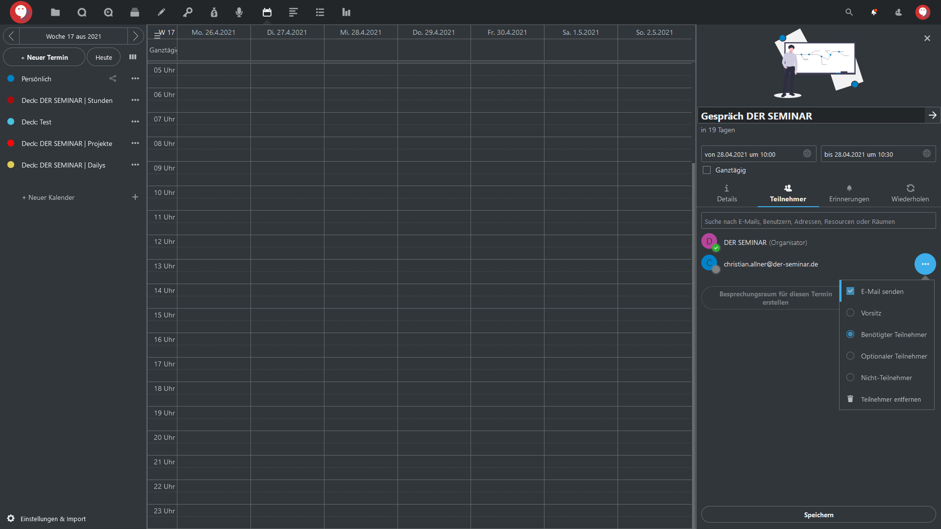Click share icon next to Persönlich calendar
The height and width of the screenshot is (529, 941).
[113, 78]
